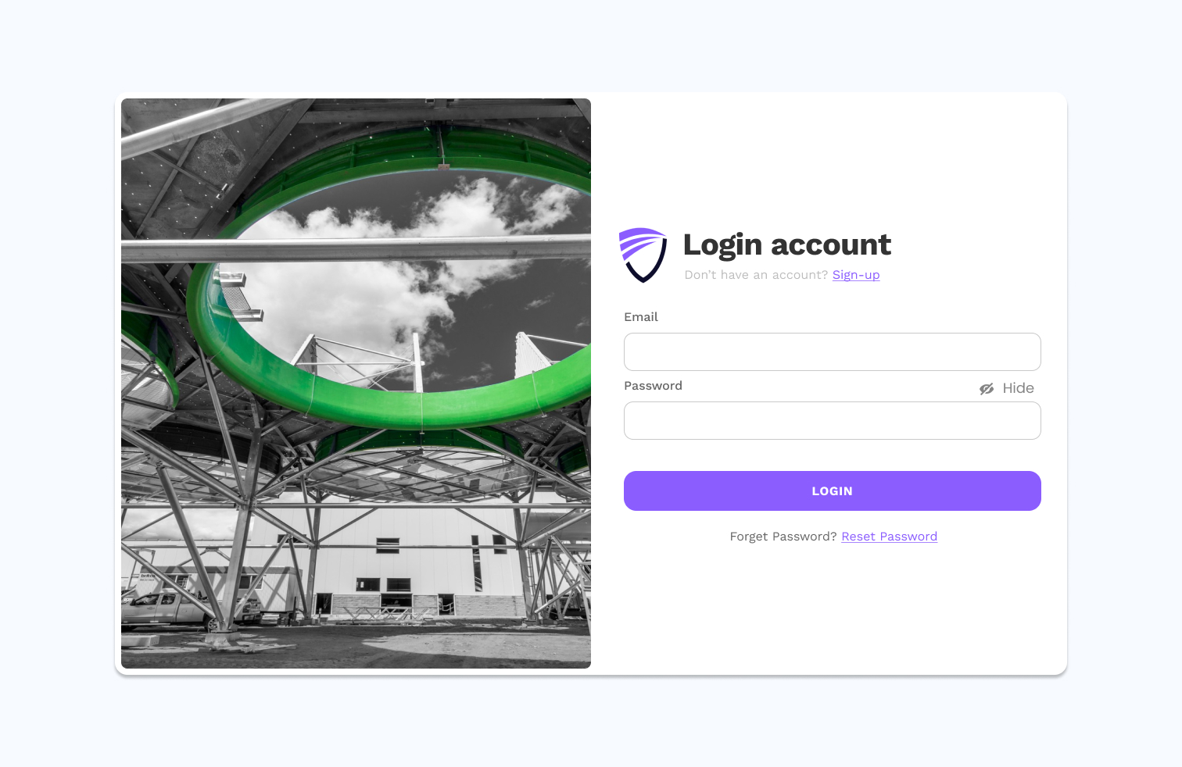Screen dimensions: 1182x767
Task: Toggle the Hide password text
Action: click(x=1018, y=388)
